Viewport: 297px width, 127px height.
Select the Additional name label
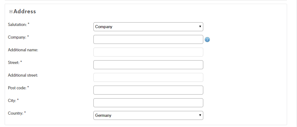tap(23, 50)
